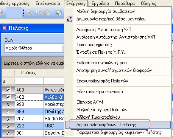Click the filter funnel icon in grid
The image size is (173, 138).
click(4, 81)
